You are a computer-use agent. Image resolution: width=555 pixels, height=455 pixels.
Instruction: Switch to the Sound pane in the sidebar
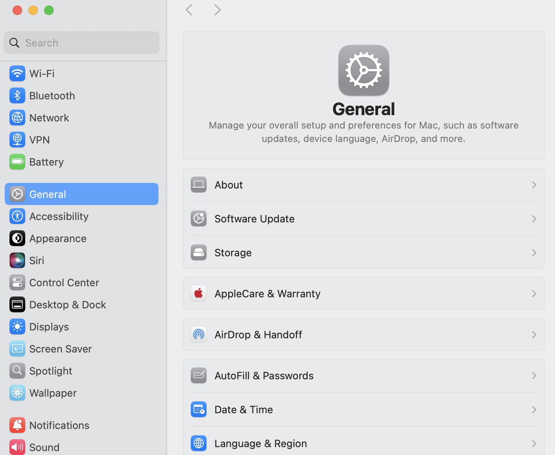(82, 447)
